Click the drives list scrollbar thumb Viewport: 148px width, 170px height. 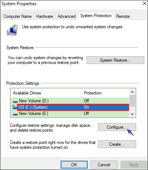(x=132, y=101)
